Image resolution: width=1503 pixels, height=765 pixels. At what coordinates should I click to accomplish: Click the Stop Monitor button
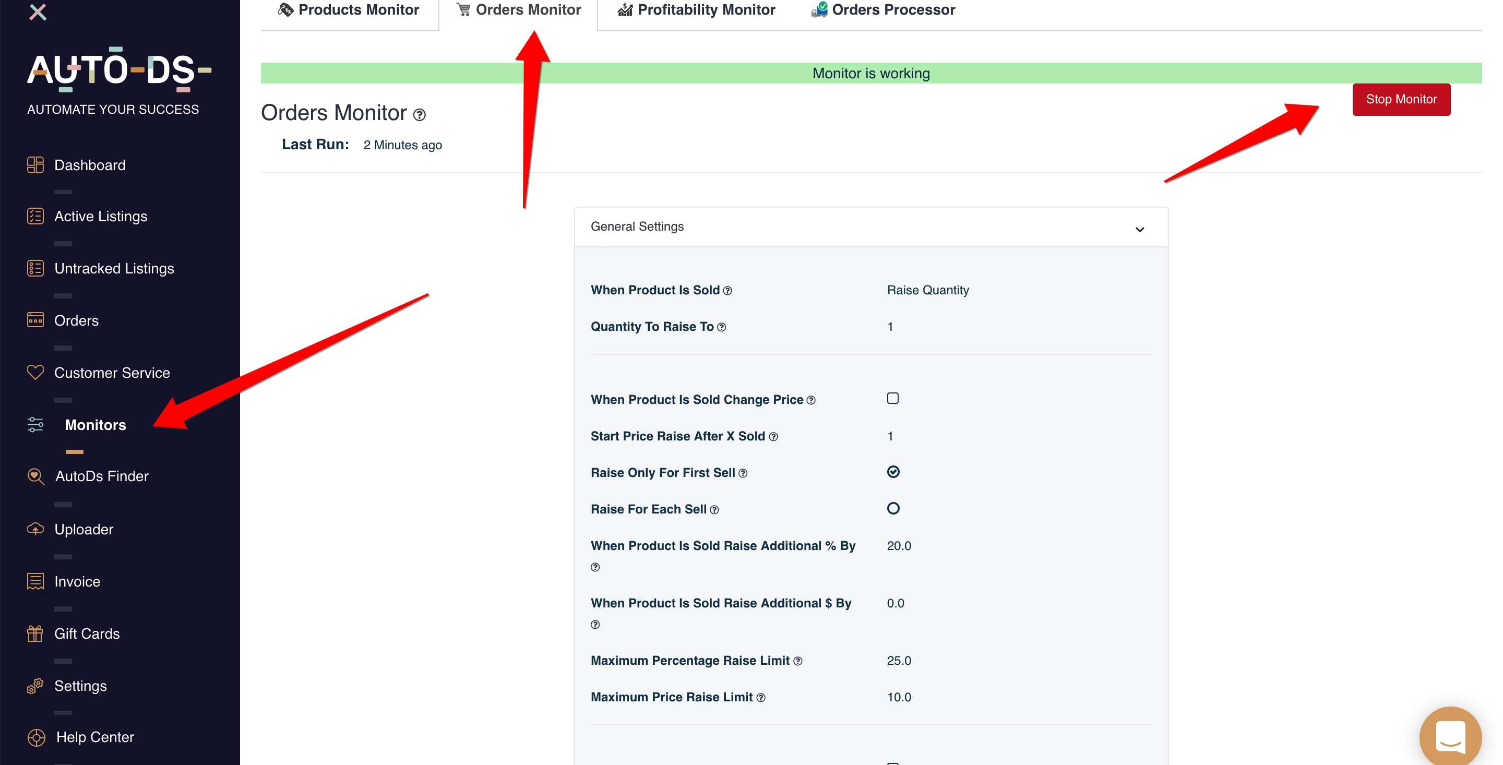(1401, 99)
